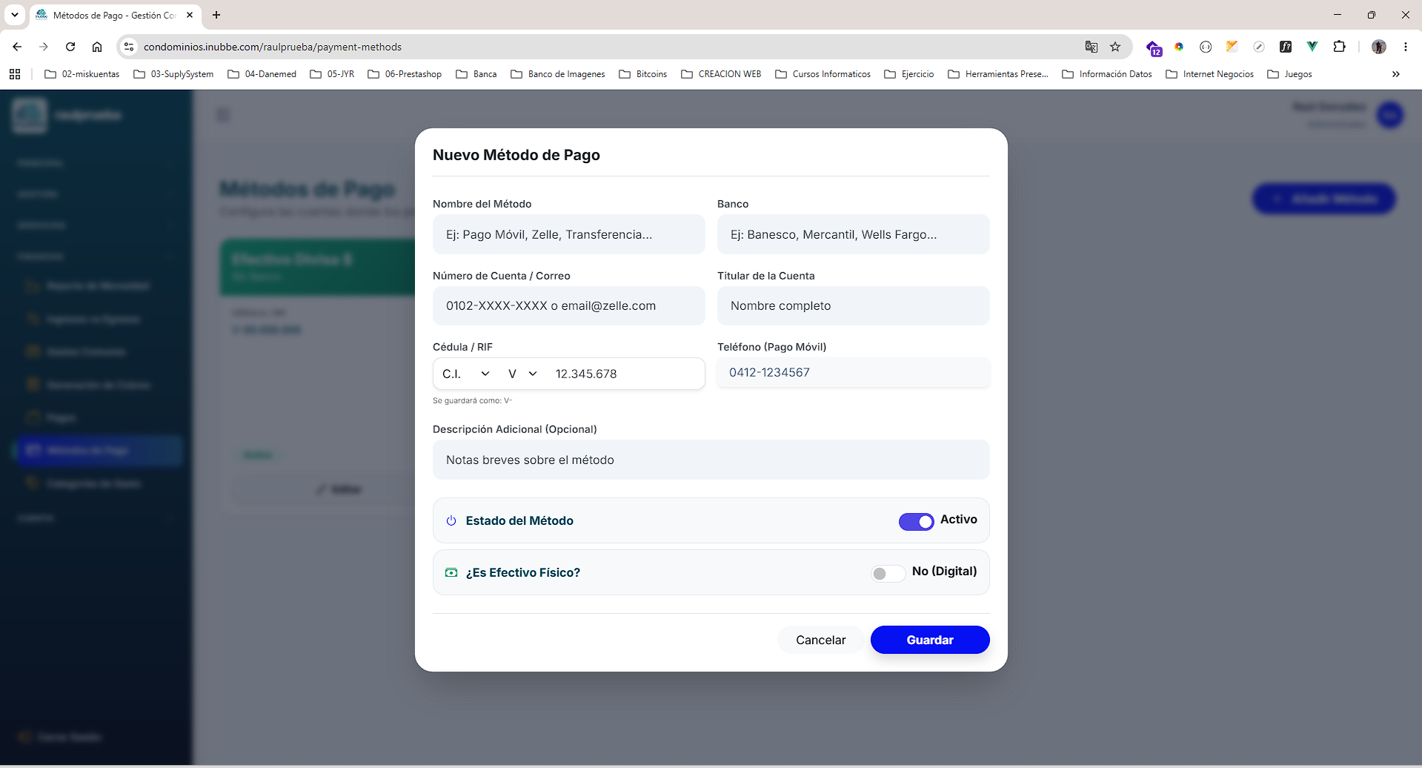The image size is (1422, 768).
Task: Show more bookmarks with the chevron
Action: click(x=1396, y=74)
